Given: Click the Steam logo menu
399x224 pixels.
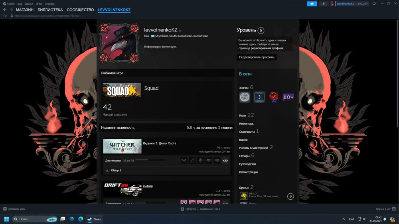Looking at the screenshot, I should [4, 4].
